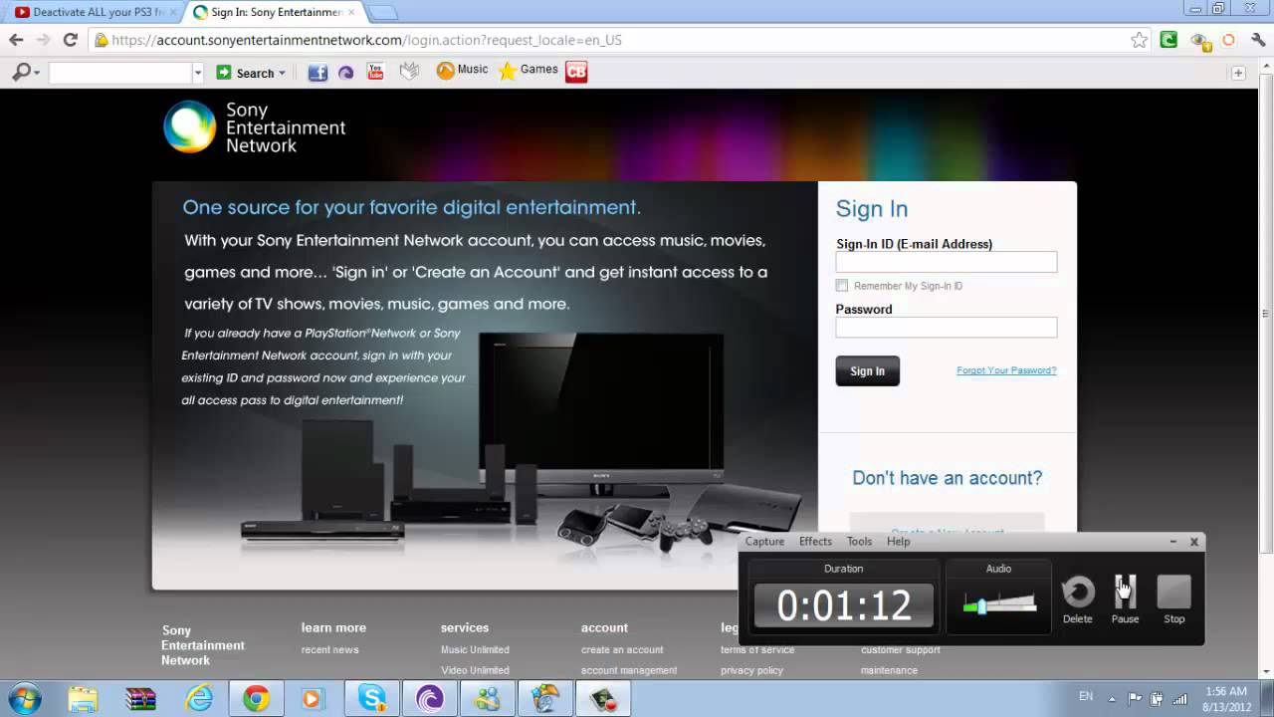The height and width of the screenshot is (717, 1274).
Task: Open the toolbar search box history dropdown
Action: [x=197, y=73]
